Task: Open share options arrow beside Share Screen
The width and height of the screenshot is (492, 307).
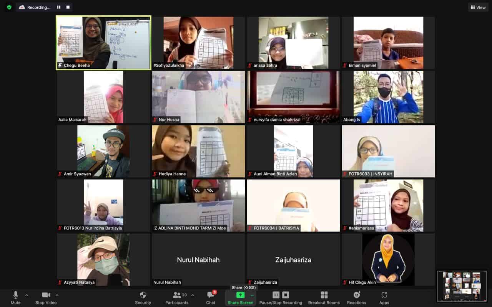Action: [252, 295]
